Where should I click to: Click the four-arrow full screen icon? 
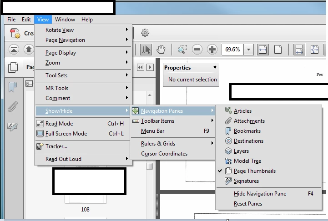coord(314,50)
